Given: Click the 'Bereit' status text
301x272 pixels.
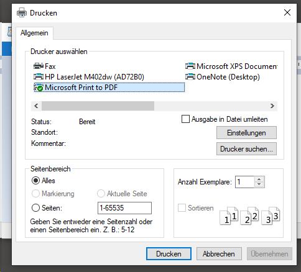Looking at the screenshot, I should pos(87,122).
